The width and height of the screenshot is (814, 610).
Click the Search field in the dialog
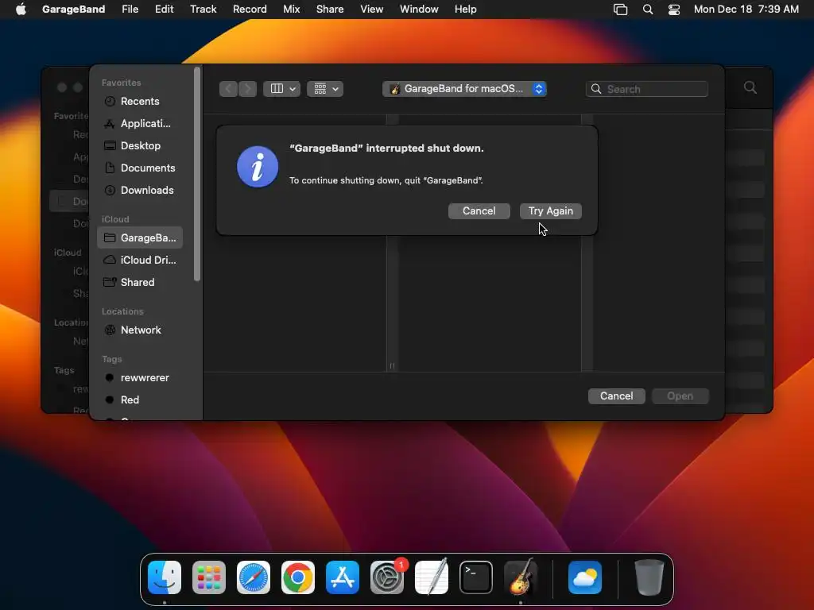pos(647,89)
